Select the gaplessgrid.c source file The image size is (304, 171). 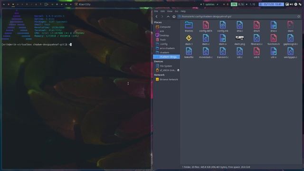point(290,40)
